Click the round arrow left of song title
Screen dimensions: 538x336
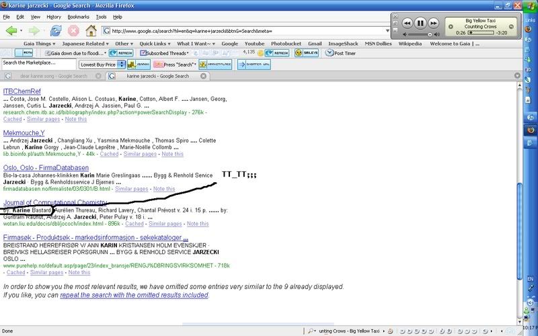(451, 26)
